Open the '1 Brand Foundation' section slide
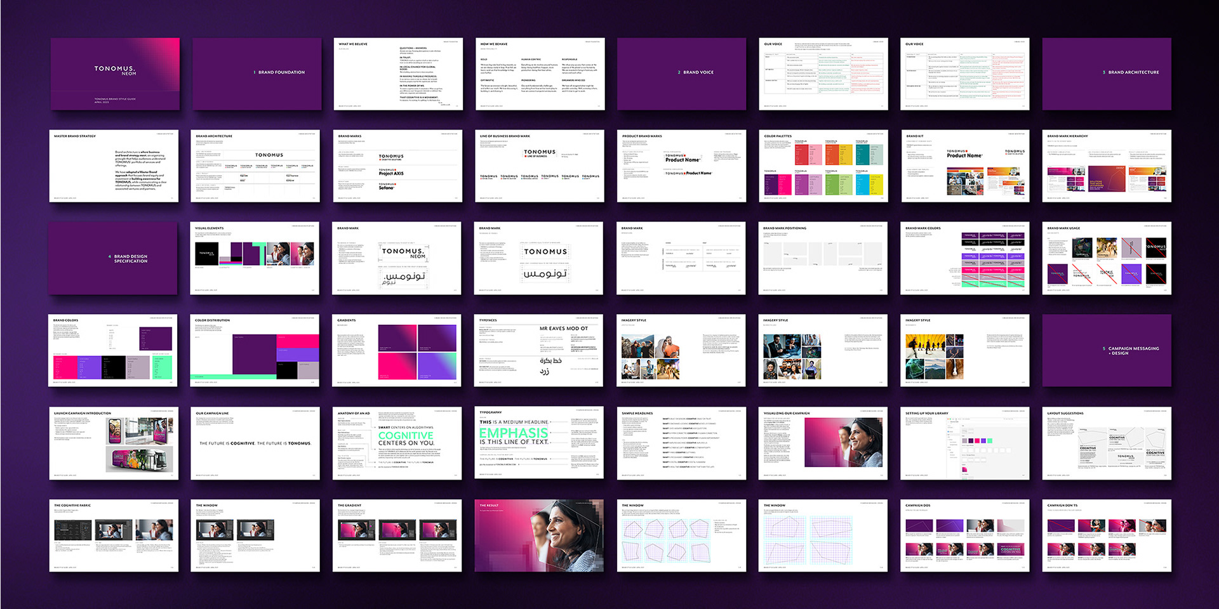This screenshot has width=1219, height=609. [x=256, y=74]
